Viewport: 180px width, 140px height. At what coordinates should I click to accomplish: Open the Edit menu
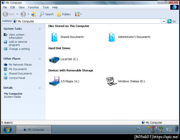(x=13, y=7)
